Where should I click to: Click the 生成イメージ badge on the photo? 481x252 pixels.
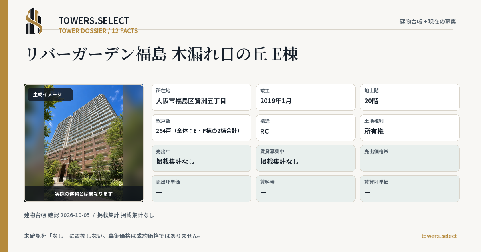coord(50,95)
